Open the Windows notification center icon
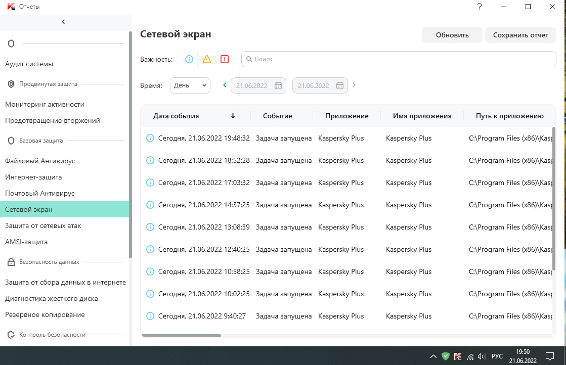 [x=550, y=357]
